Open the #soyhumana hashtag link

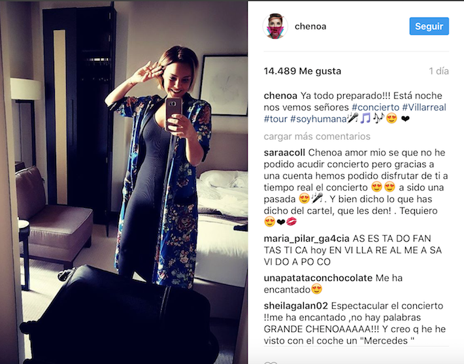point(318,119)
